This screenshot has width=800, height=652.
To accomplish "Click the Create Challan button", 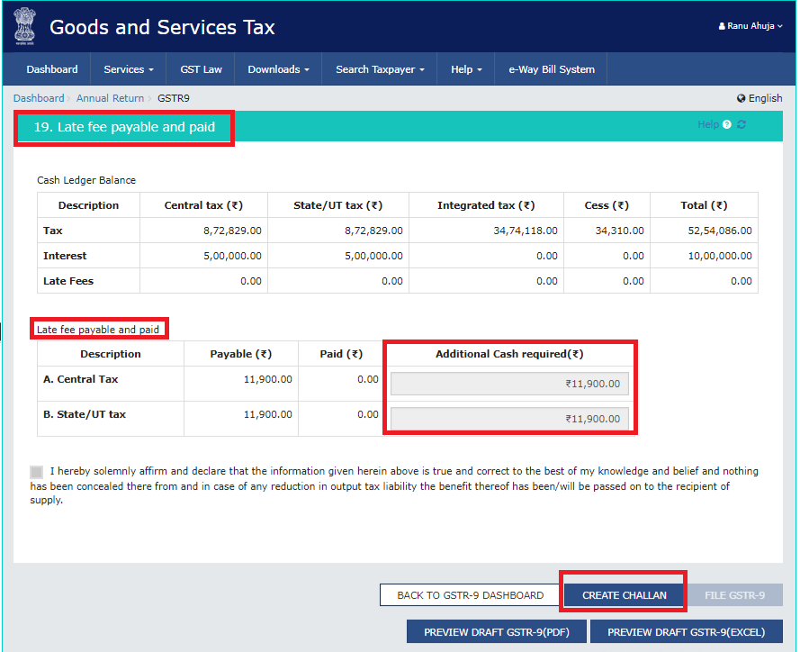I will point(624,595).
